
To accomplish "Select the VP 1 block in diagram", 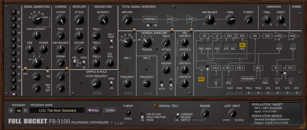I will [277, 68].
